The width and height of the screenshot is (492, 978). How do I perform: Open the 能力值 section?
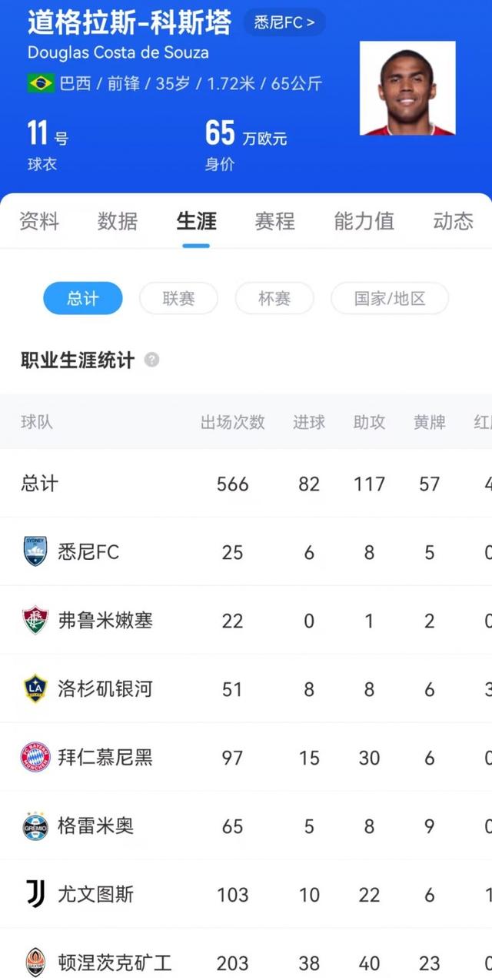click(364, 222)
